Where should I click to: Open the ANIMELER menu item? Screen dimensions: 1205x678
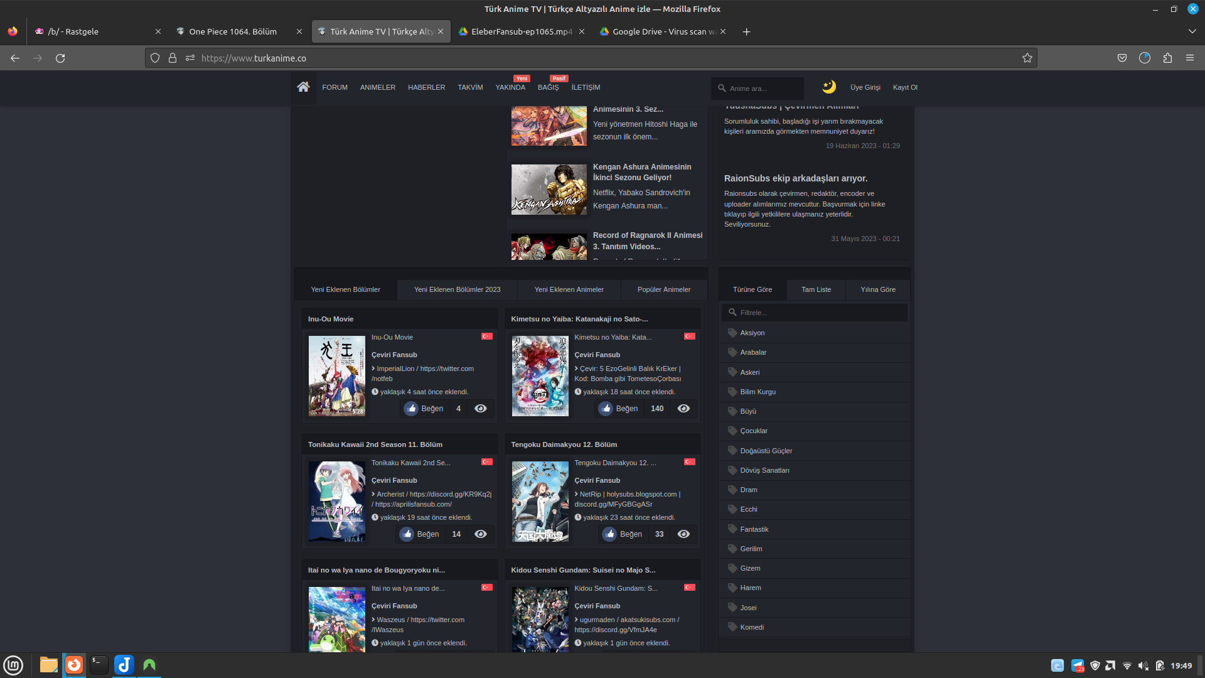(x=378, y=87)
